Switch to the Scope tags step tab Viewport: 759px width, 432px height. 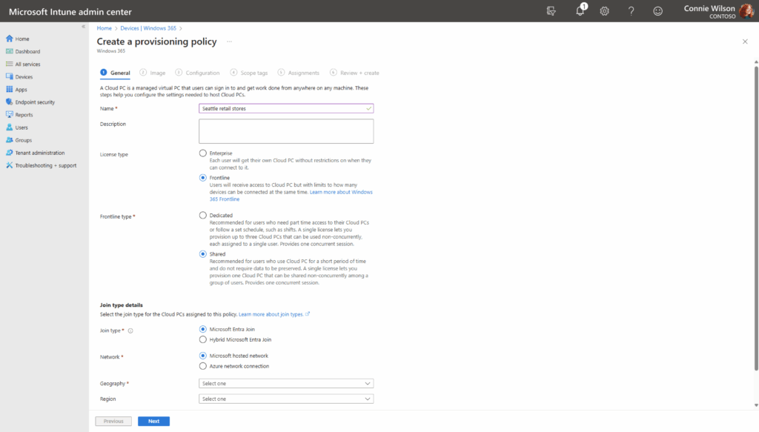point(249,73)
